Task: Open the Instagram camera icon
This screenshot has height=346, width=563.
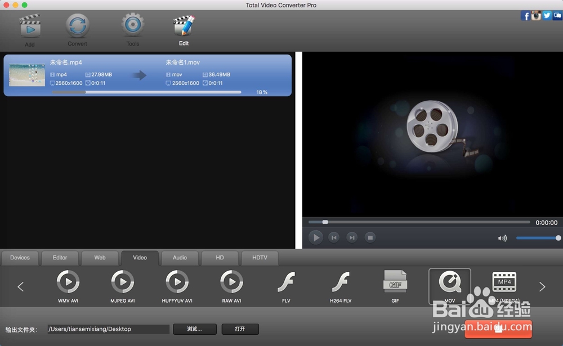Action: coord(536,15)
